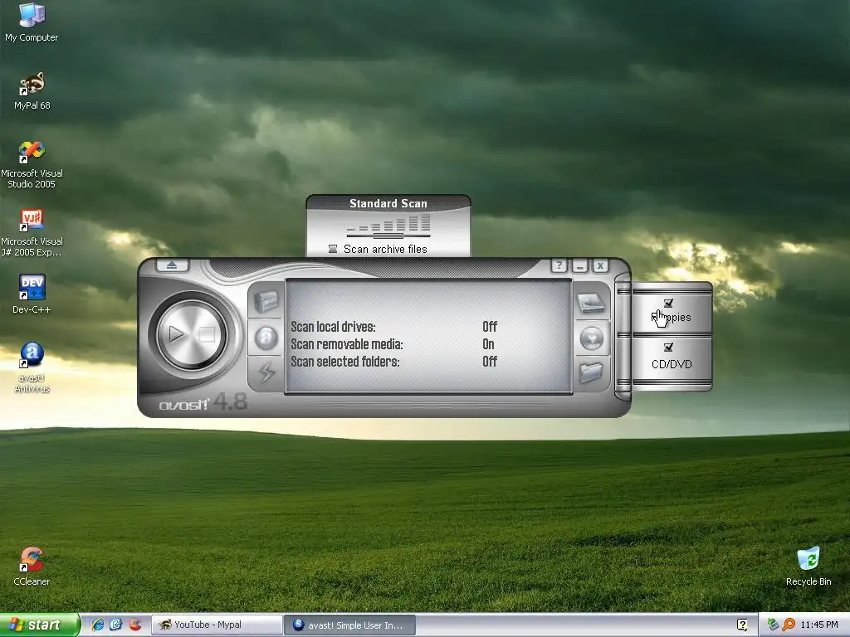Select the folder selection icon
The image size is (850, 637).
click(x=590, y=372)
